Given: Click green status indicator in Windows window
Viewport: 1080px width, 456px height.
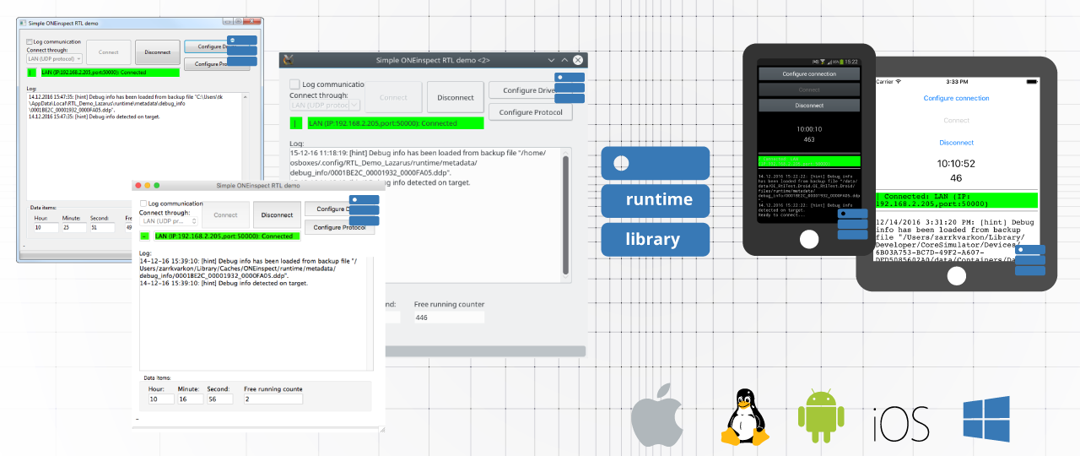Looking at the screenshot, I should [x=32, y=73].
